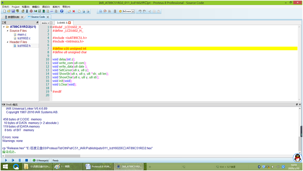Close the VSM Studio output panel

(x=300, y=104)
